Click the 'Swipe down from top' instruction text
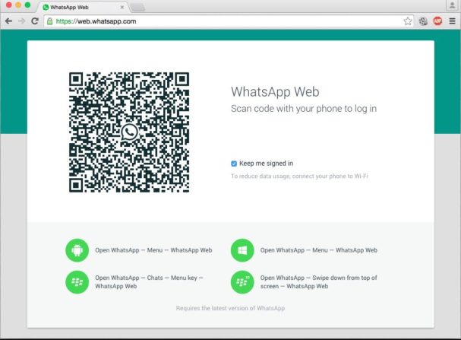 click(318, 282)
